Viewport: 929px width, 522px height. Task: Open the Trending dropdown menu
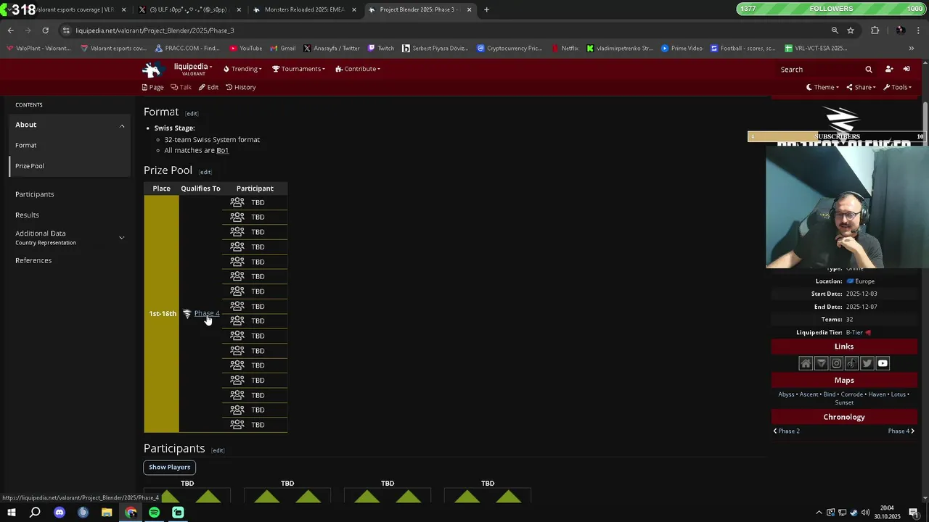click(242, 69)
